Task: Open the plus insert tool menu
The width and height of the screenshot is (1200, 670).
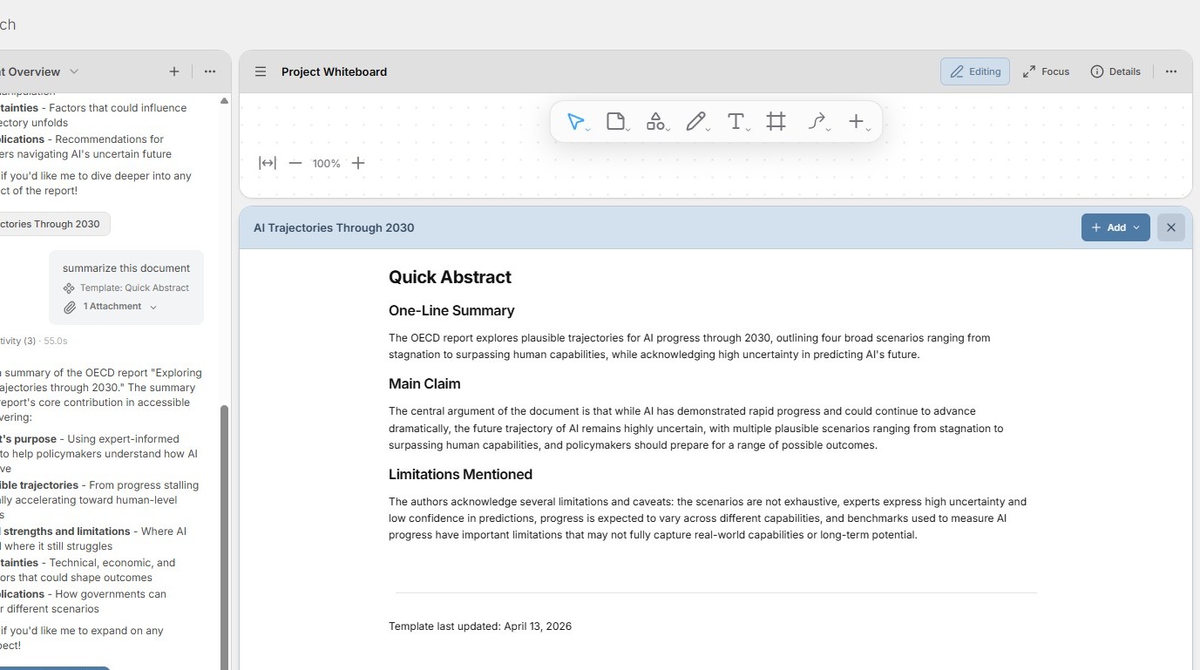Action: pos(857,122)
